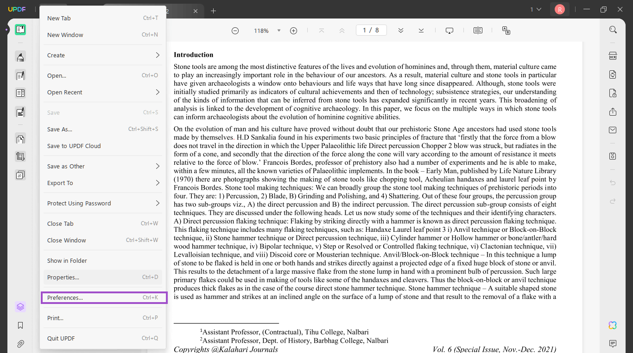Click the zoom in plus button
This screenshot has height=353, width=633.
tap(293, 30)
